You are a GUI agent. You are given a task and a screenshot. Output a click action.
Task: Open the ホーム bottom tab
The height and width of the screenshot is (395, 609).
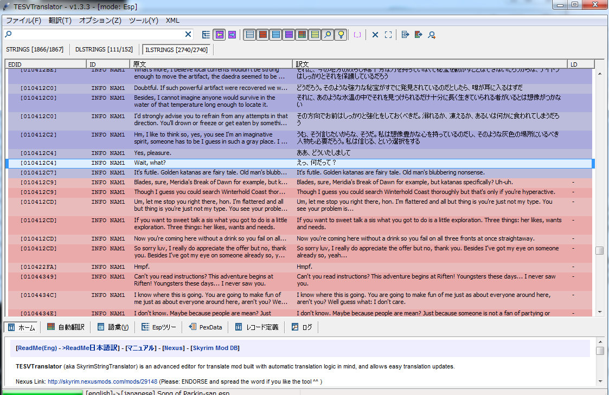[x=21, y=327]
